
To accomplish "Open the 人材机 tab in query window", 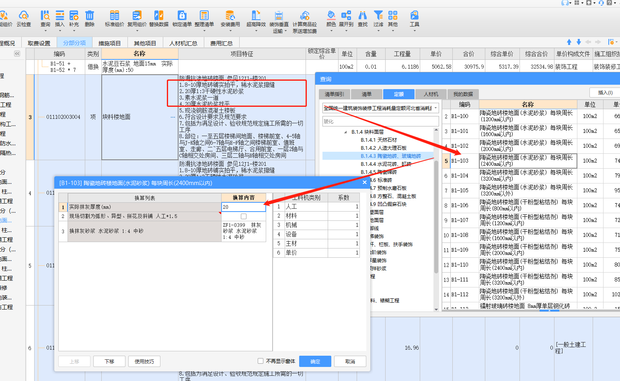I will (431, 94).
